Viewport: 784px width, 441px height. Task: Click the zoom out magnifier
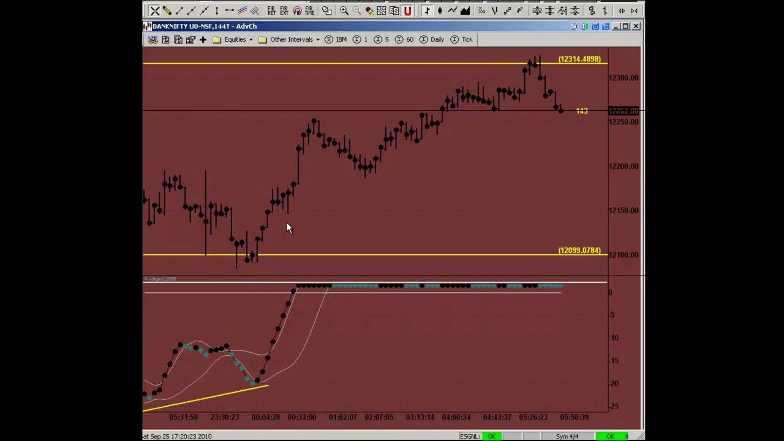[x=356, y=10]
